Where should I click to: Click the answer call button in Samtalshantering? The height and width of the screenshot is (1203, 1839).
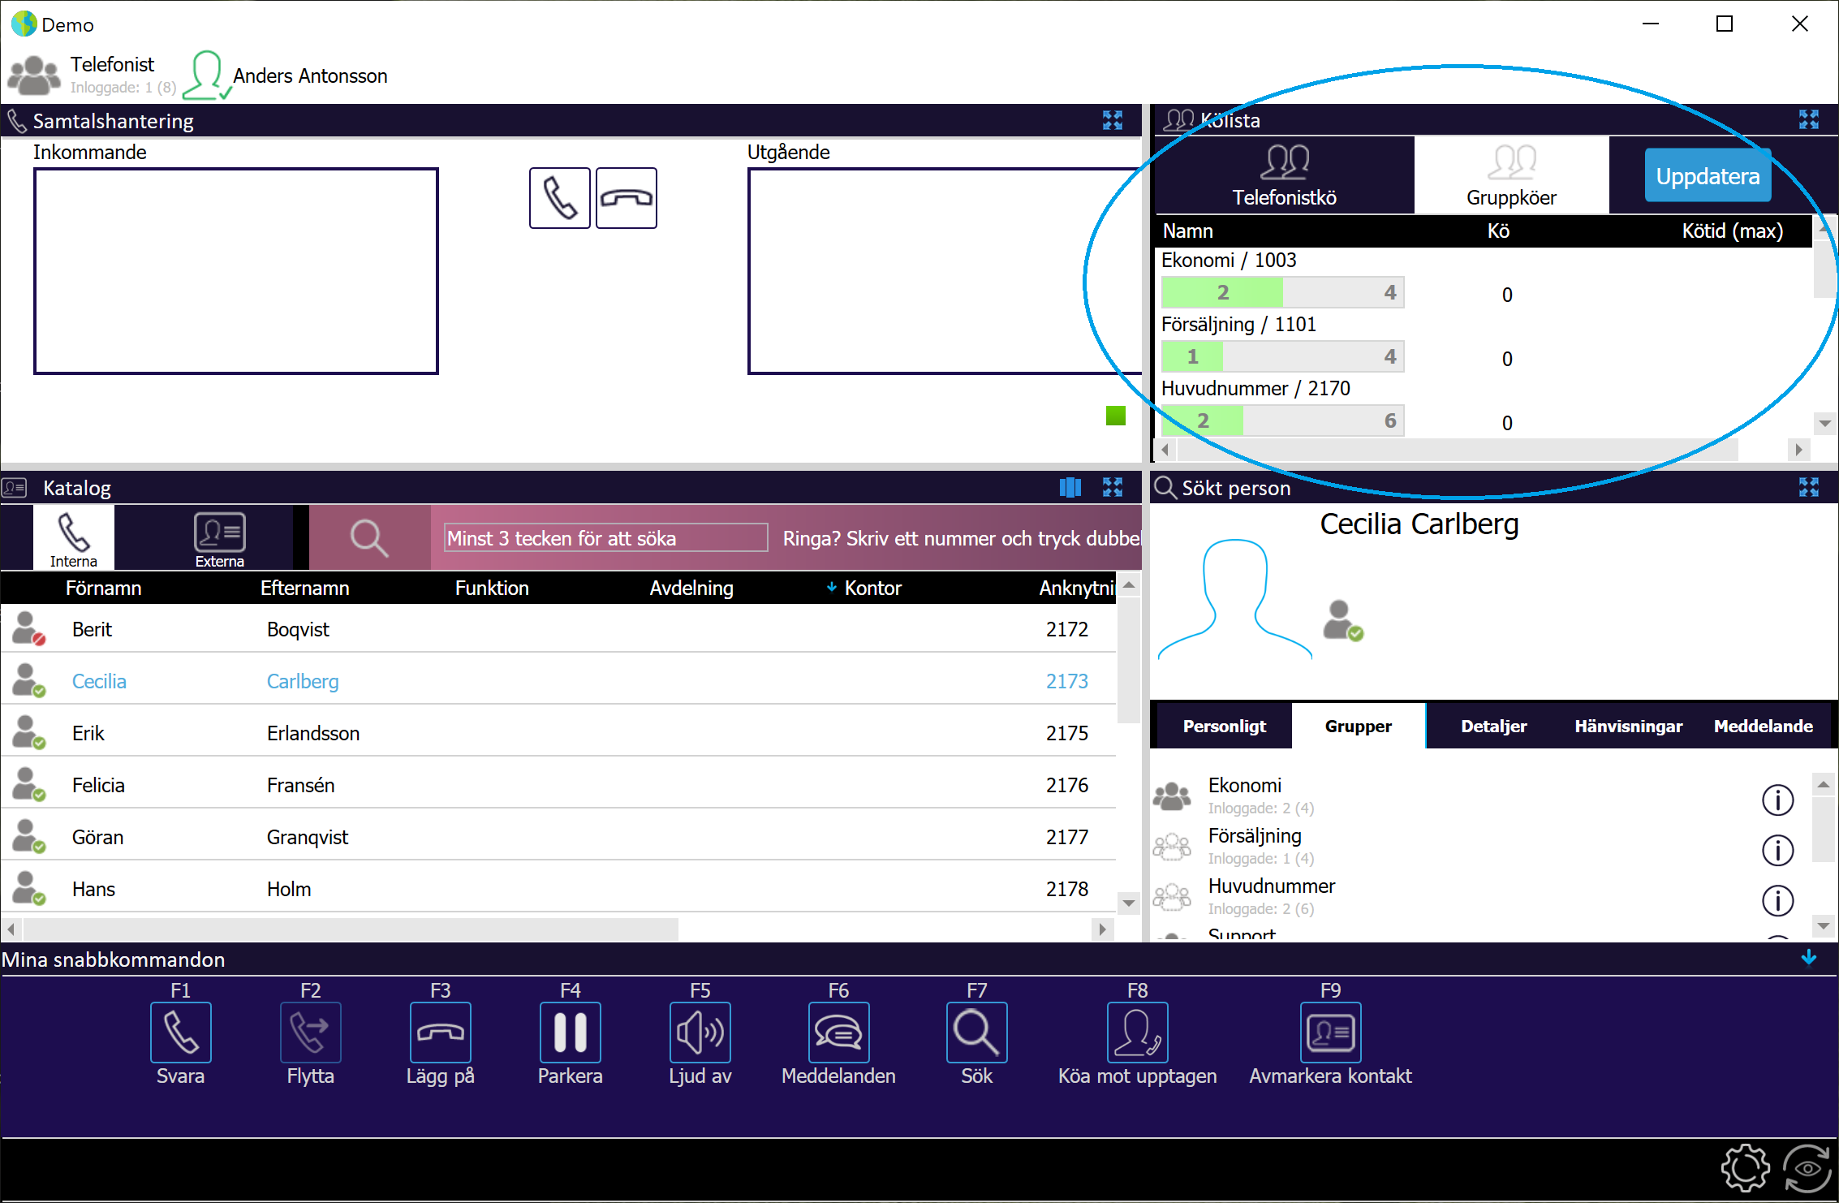[559, 198]
